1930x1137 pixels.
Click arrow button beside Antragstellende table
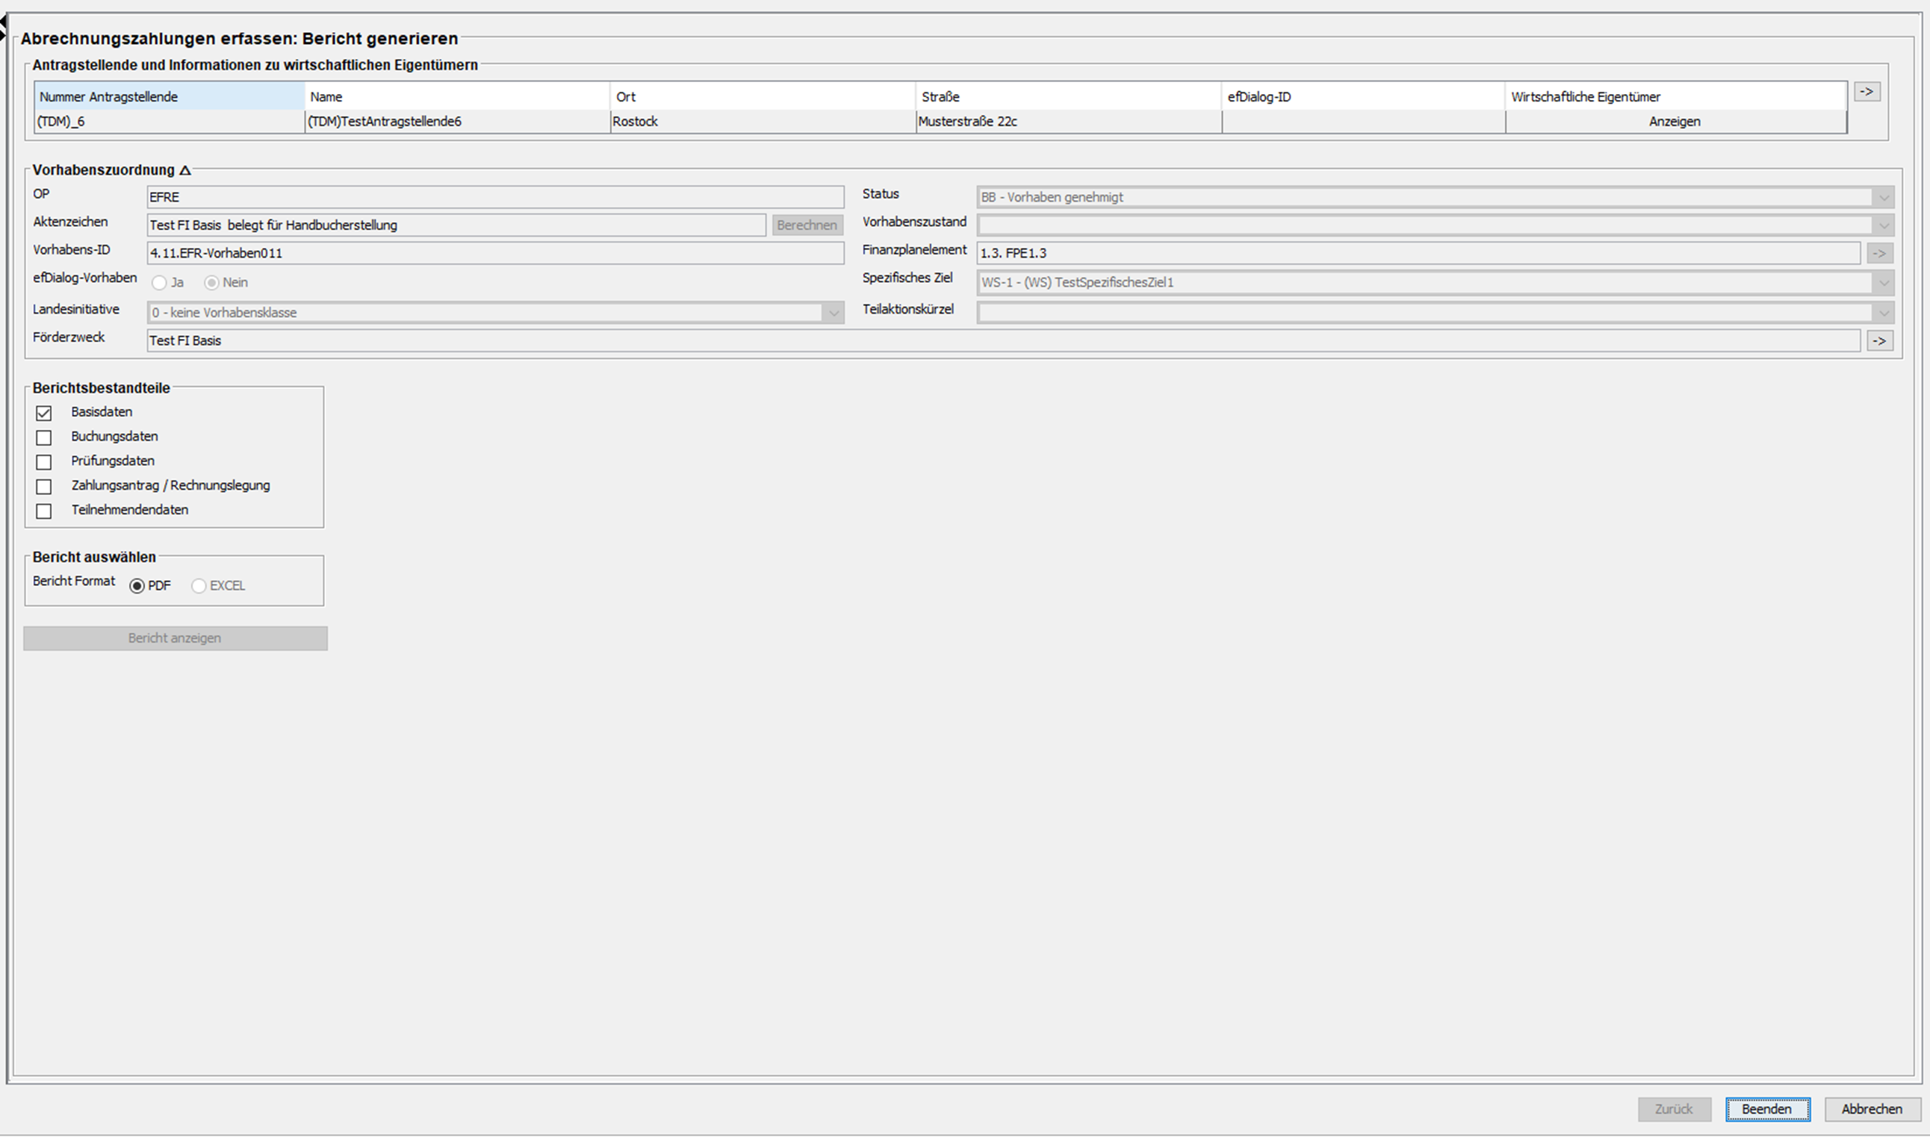(1867, 92)
